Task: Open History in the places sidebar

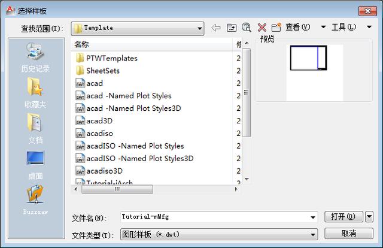Action: [35, 58]
